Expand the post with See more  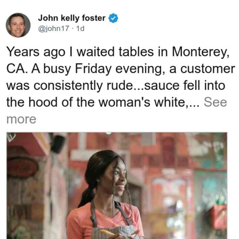click(215, 102)
